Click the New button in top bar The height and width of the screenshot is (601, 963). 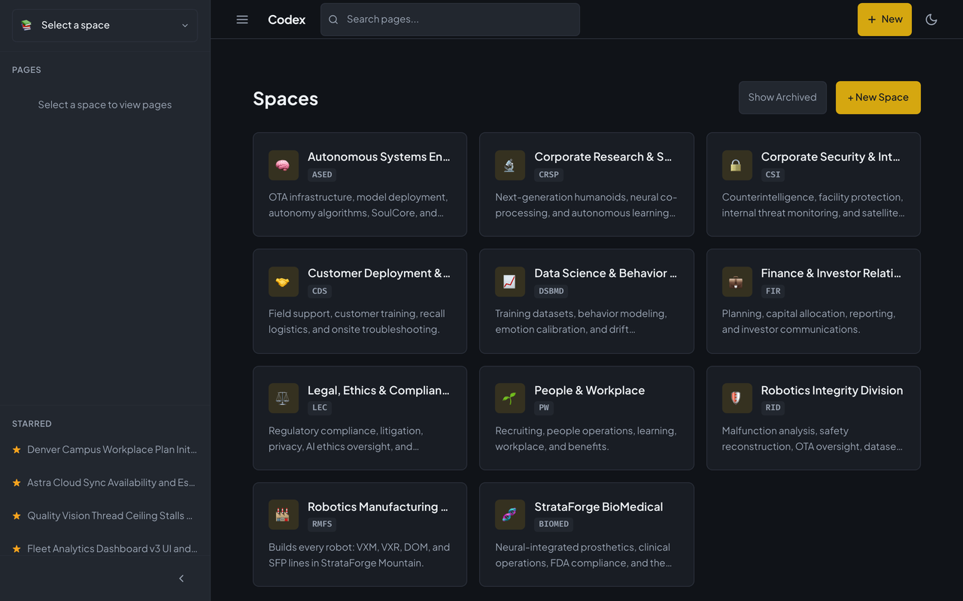(885, 20)
